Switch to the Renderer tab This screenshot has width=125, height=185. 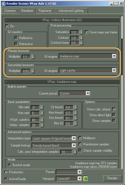click(27, 11)
